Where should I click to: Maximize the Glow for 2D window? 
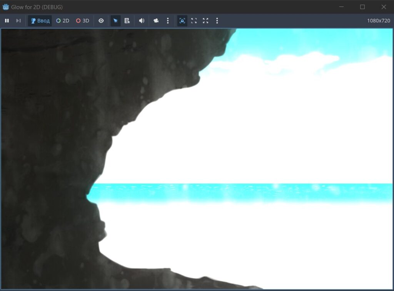[x=362, y=7]
